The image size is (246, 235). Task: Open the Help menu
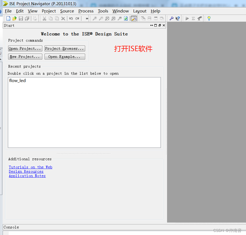click(156, 11)
